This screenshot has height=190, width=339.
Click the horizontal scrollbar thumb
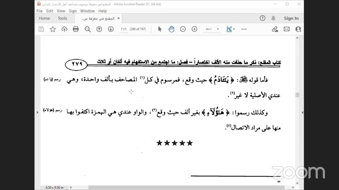point(187,187)
